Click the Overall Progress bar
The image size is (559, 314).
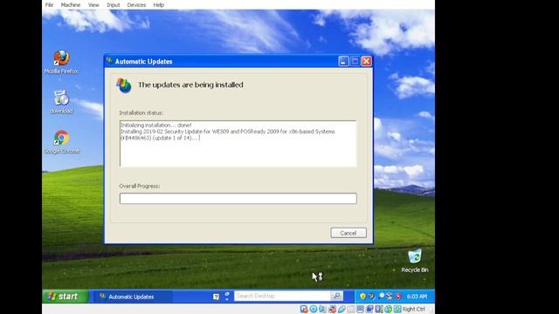pos(238,198)
